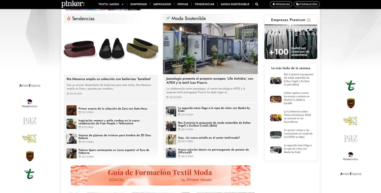Click the Empresas Premium arrow icon
This screenshot has width=381, height=193.
pos(309,20)
